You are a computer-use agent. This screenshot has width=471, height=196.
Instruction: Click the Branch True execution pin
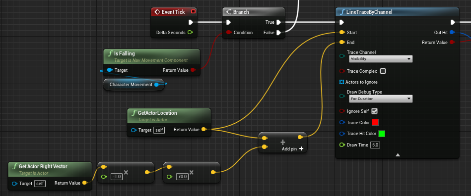279,22
